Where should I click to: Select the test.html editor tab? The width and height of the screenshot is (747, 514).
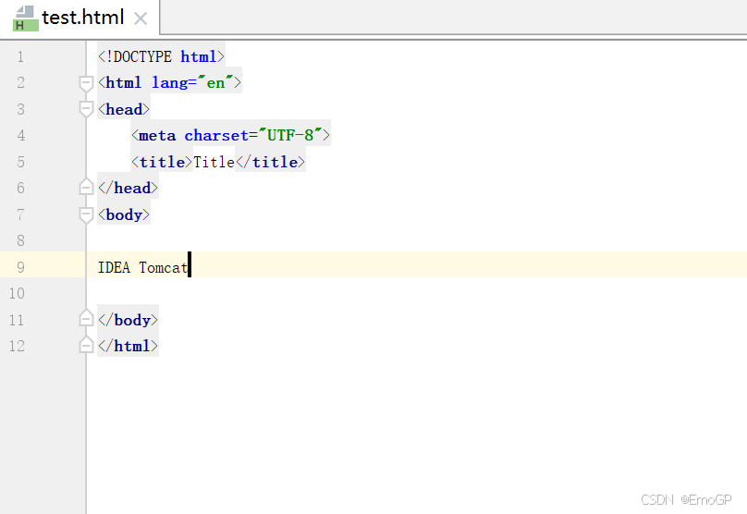(x=80, y=18)
